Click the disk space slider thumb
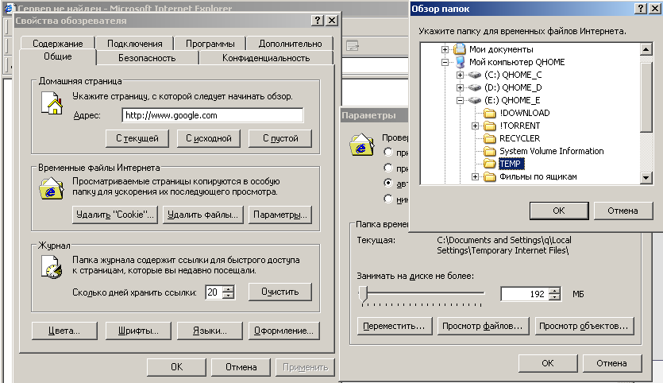 363,293
